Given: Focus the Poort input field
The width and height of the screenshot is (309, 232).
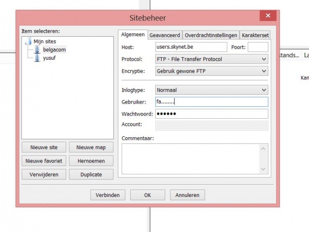Looking at the screenshot, I should [x=258, y=47].
